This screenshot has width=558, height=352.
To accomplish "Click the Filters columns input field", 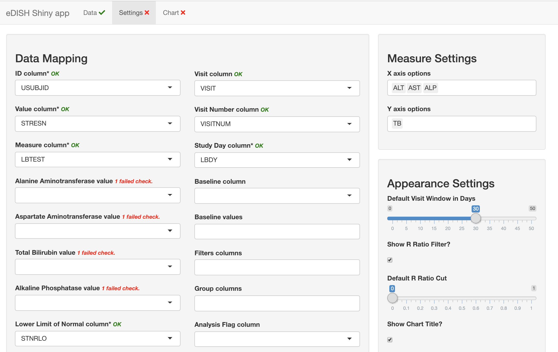I will tap(277, 267).
